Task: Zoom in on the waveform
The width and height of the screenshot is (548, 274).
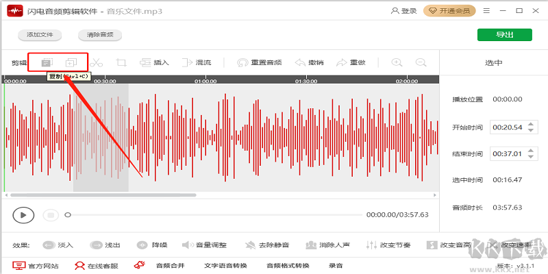Action: 397,62
